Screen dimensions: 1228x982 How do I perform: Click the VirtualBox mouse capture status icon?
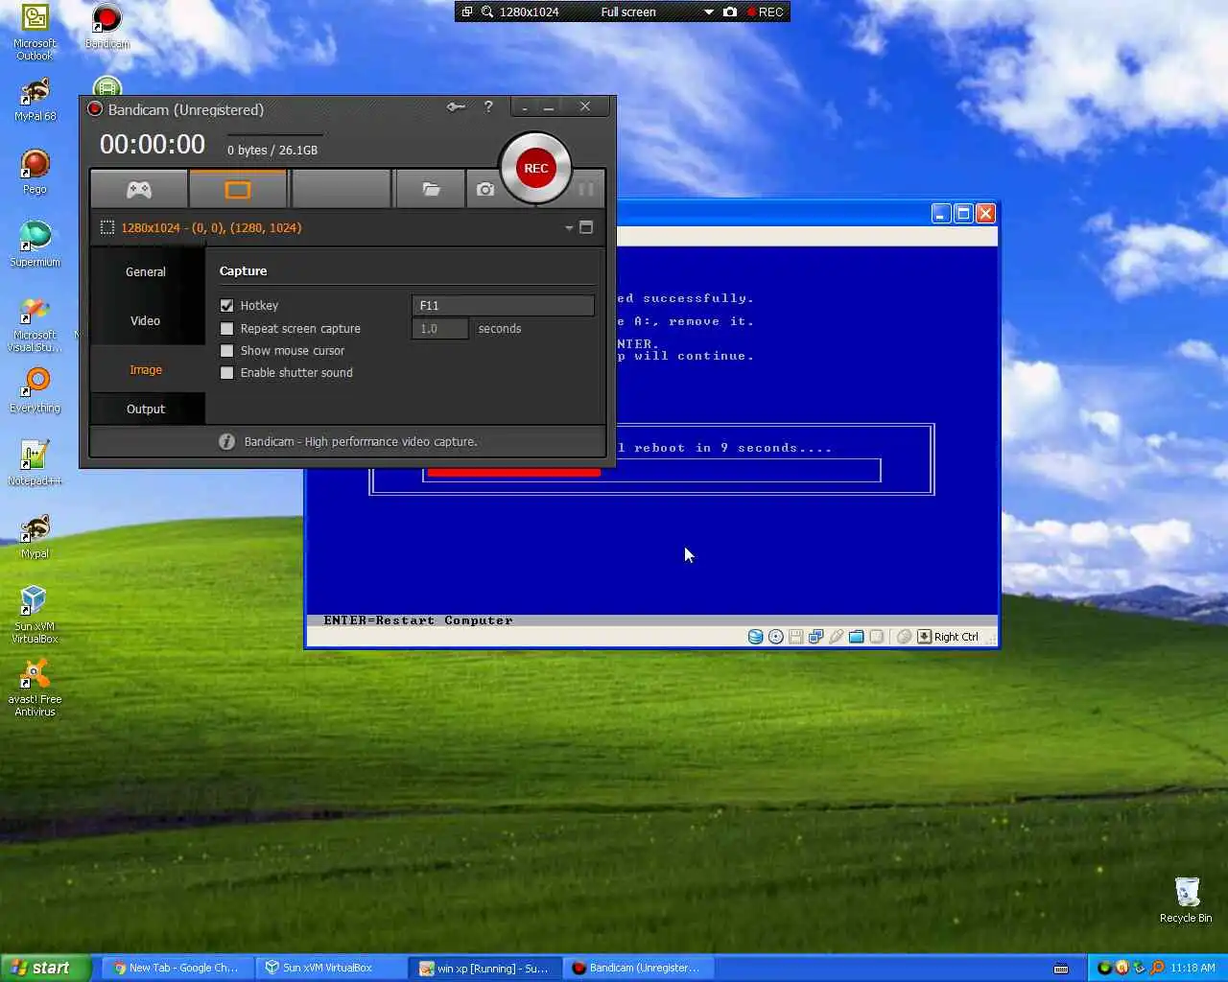pos(904,637)
